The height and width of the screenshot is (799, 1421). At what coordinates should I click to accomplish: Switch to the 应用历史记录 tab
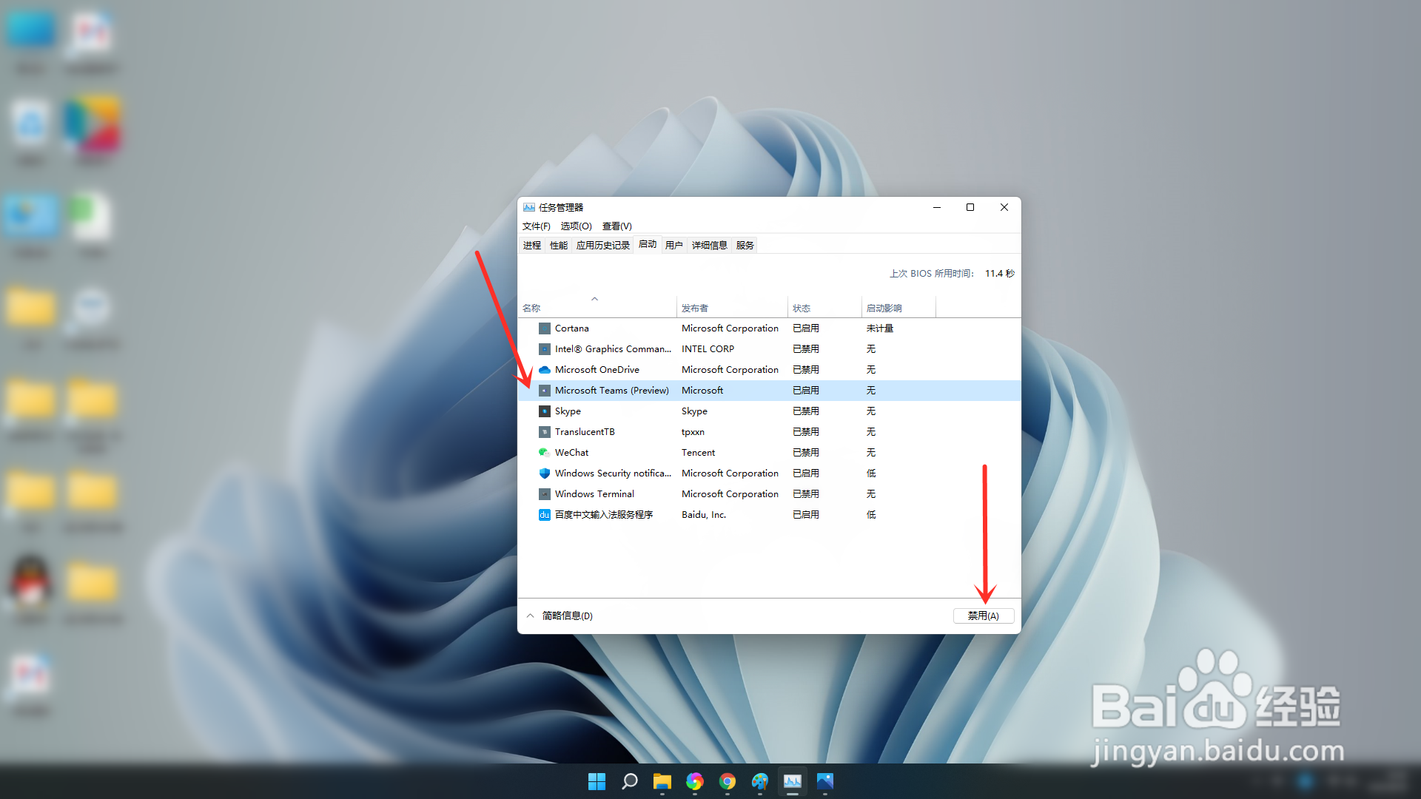point(602,246)
